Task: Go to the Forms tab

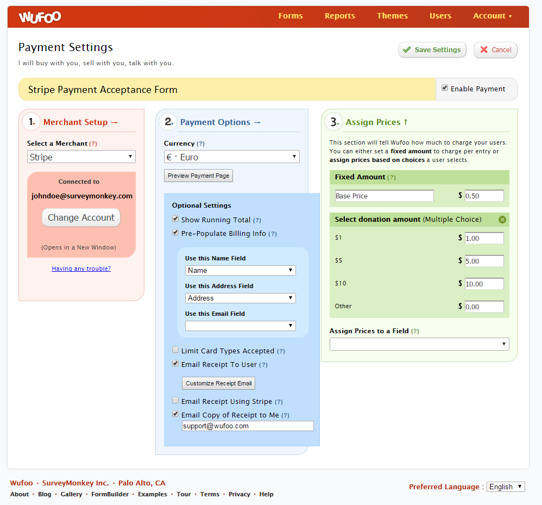Action: click(x=291, y=16)
